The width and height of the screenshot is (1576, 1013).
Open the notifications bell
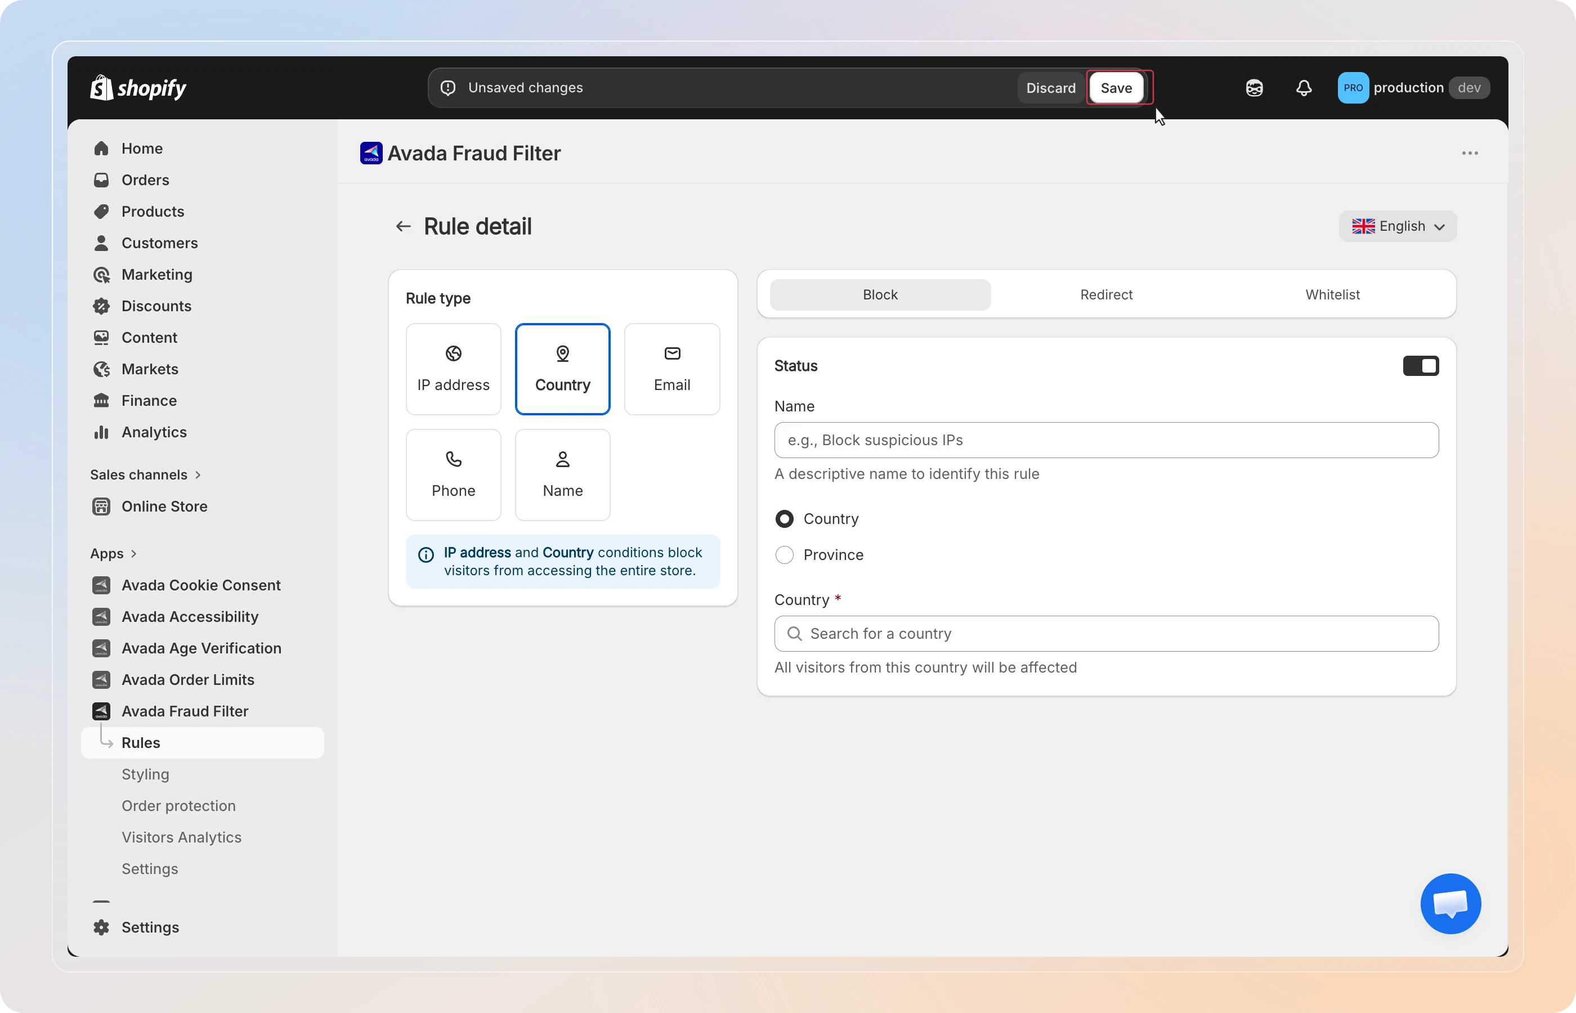point(1304,87)
